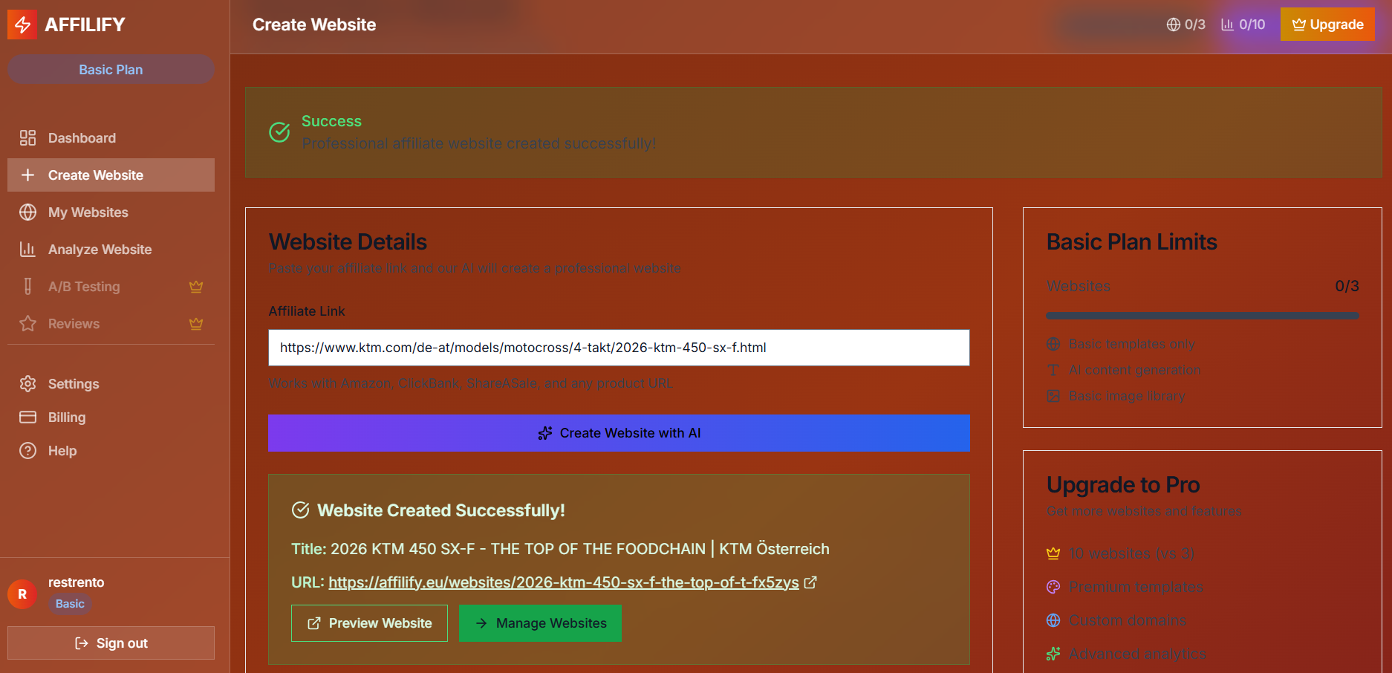1392x673 pixels.
Task: Click into the Affiliate Link input field
Action: pos(619,348)
